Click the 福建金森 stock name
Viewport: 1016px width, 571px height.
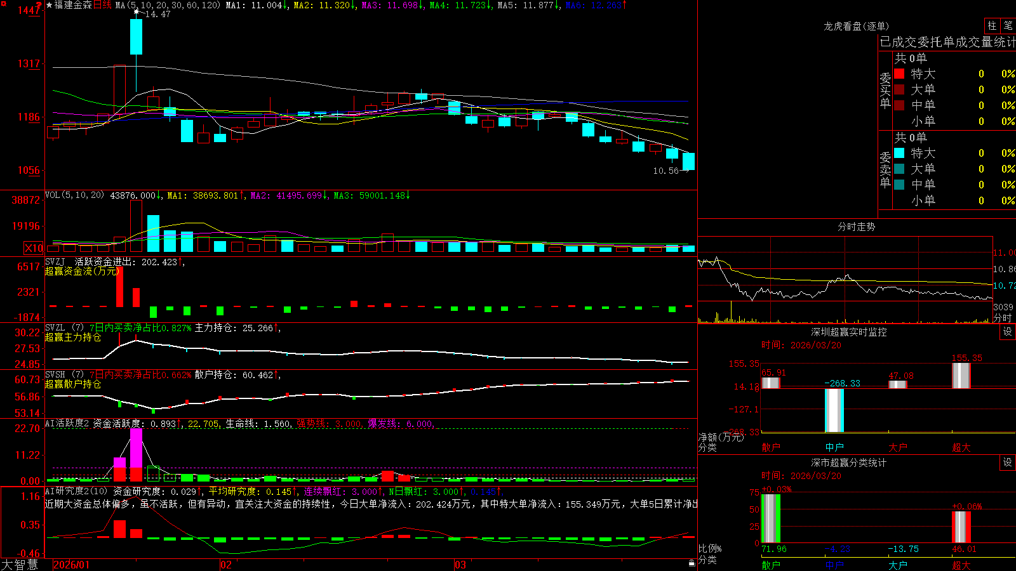[x=73, y=5]
